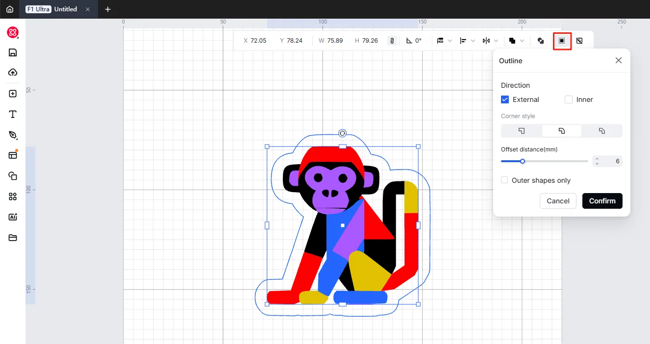Image resolution: width=650 pixels, height=344 pixels.
Task: Open the cloud upload icon
Action: (x=13, y=73)
